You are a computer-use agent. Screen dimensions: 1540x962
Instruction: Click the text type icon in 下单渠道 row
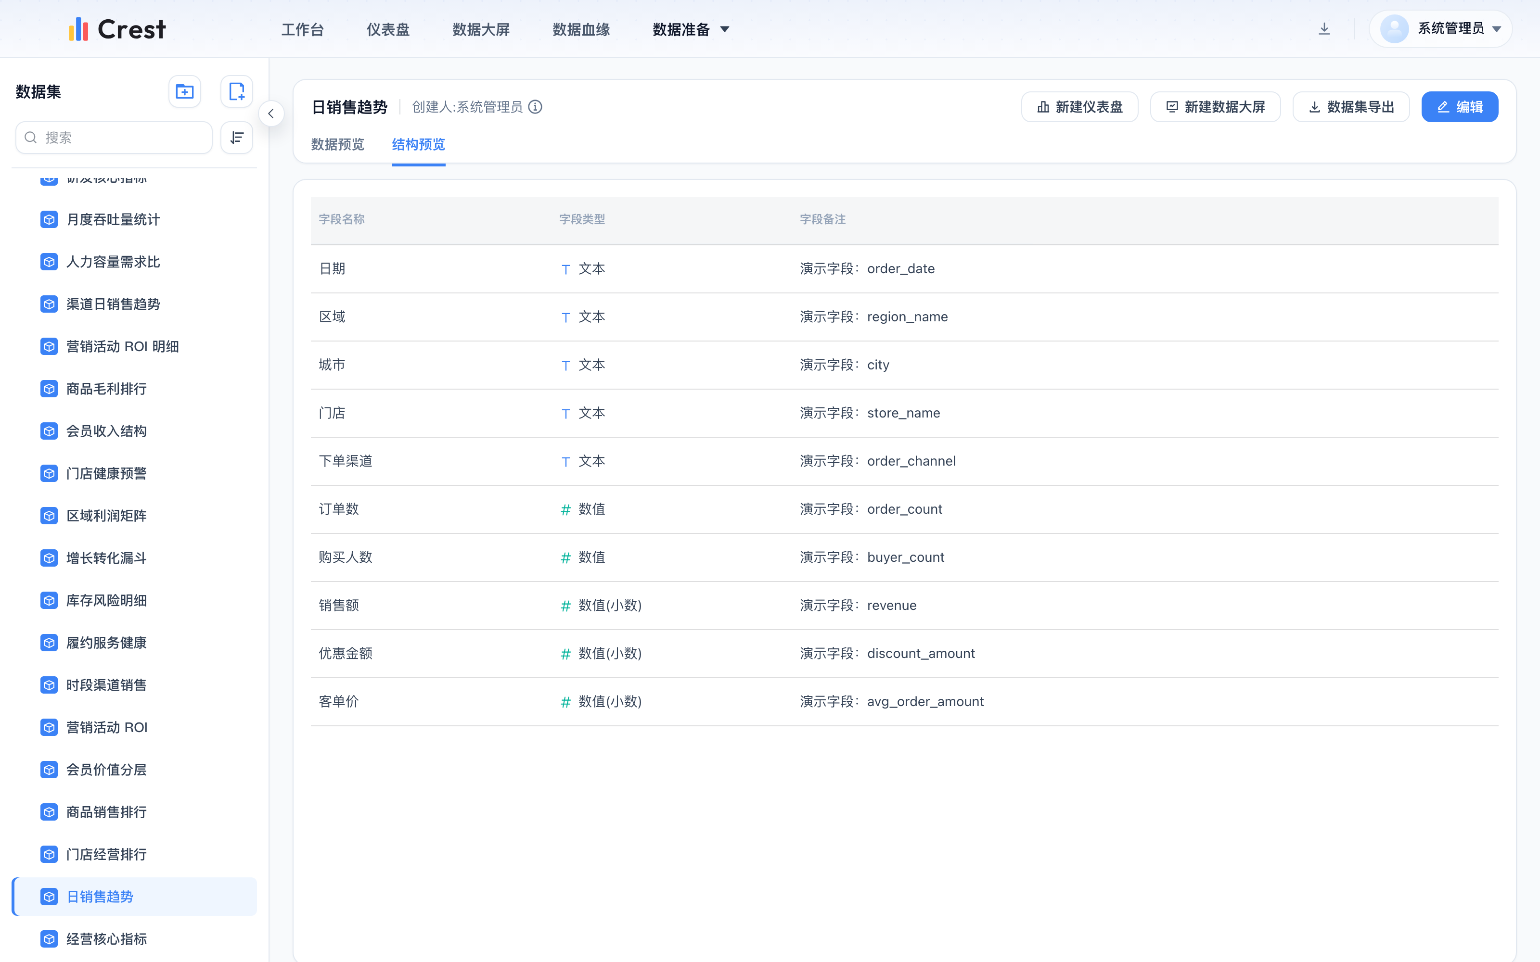pos(565,461)
